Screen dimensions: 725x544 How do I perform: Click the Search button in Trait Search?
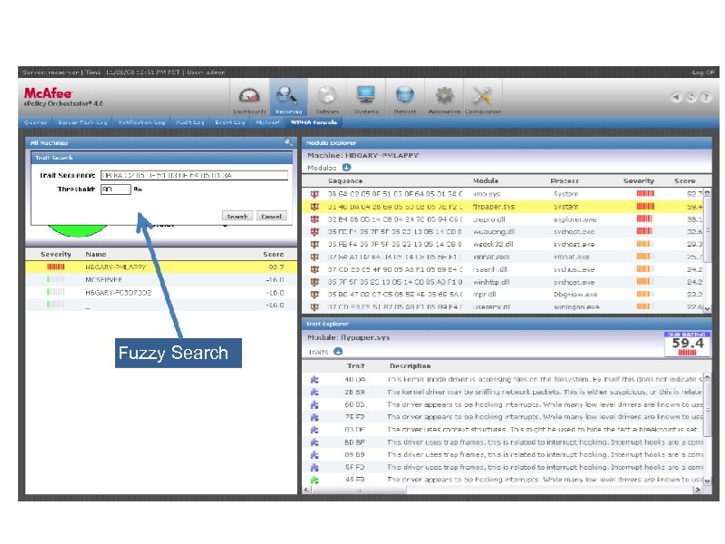click(x=237, y=216)
